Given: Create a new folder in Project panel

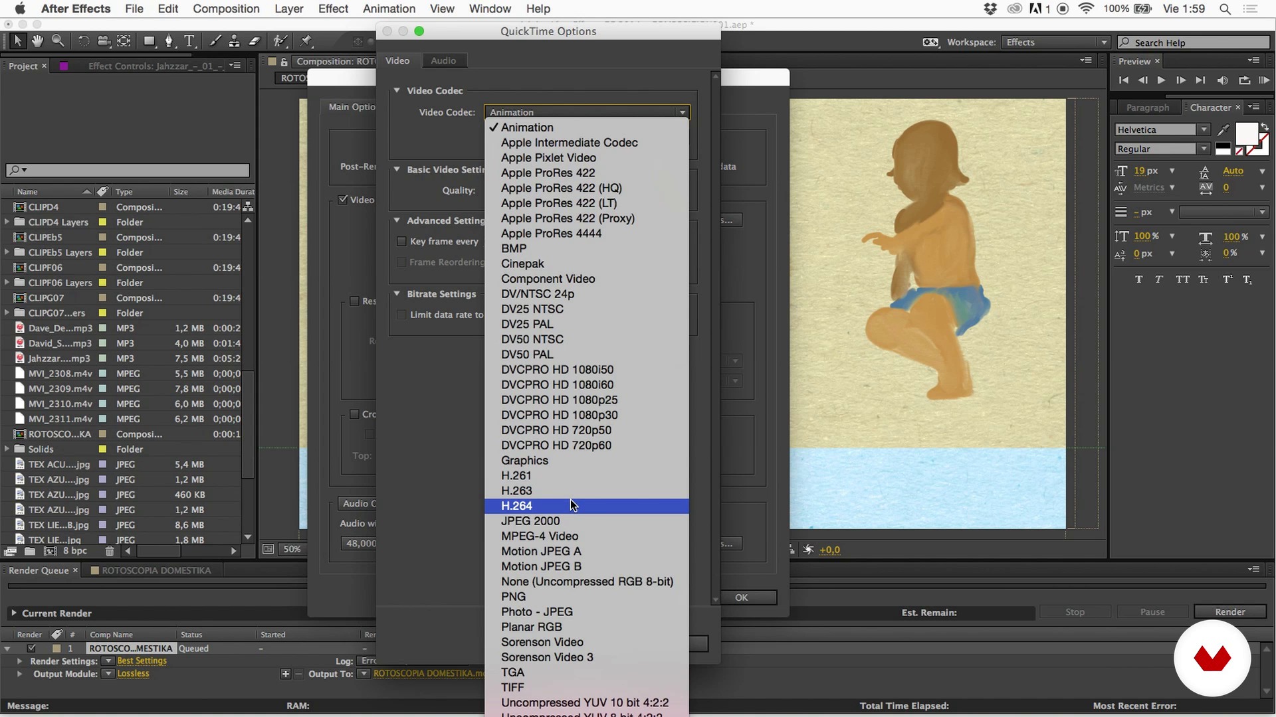Looking at the screenshot, I should tap(30, 551).
